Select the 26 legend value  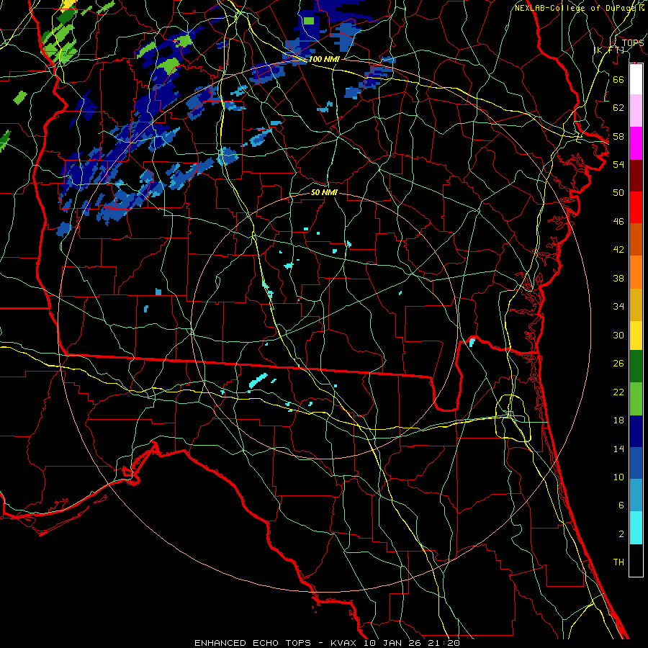[x=618, y=364]
